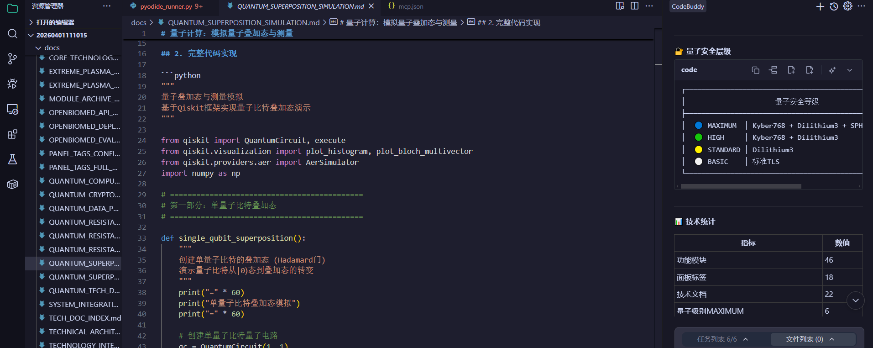Image resolution: width=873 pixels, height=348 pixels.
Task: Switch to mcp.json tab
Action: coord(406,6)
